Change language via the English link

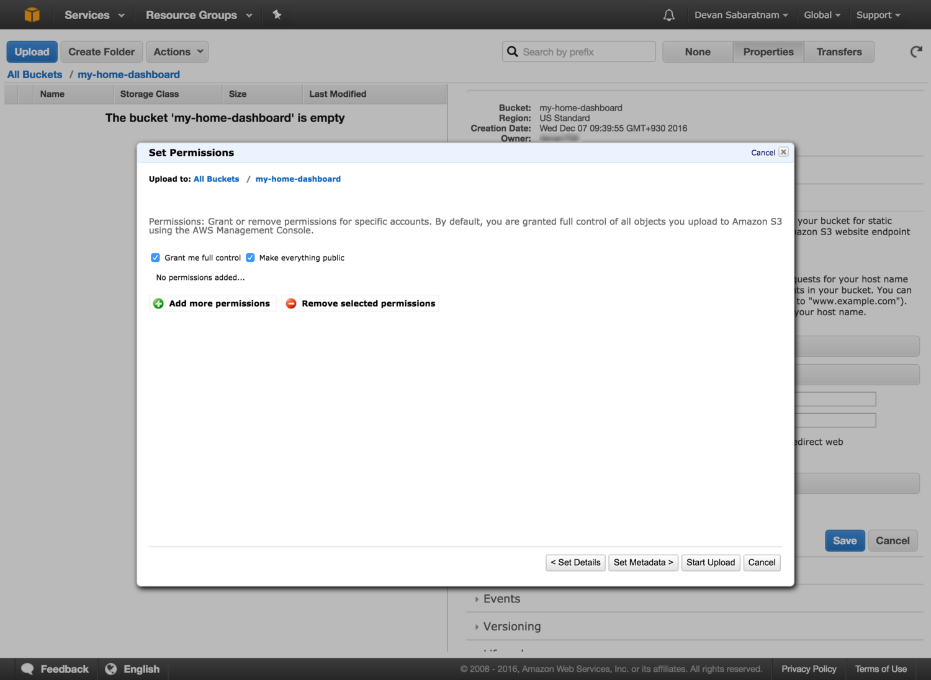click(x=142, y=669)
